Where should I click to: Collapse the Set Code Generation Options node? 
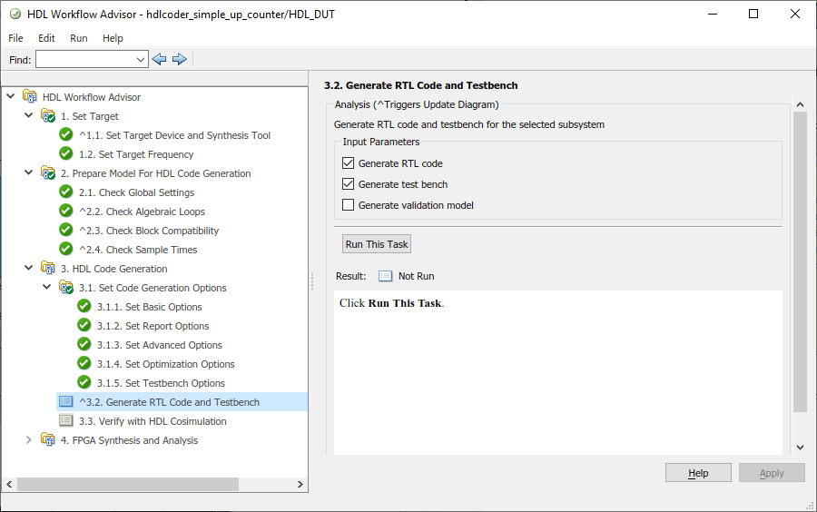(x=47, y=288)
